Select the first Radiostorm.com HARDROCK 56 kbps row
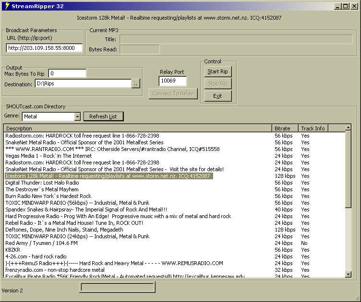The image size is (361, 302). (x=174, y=136)
